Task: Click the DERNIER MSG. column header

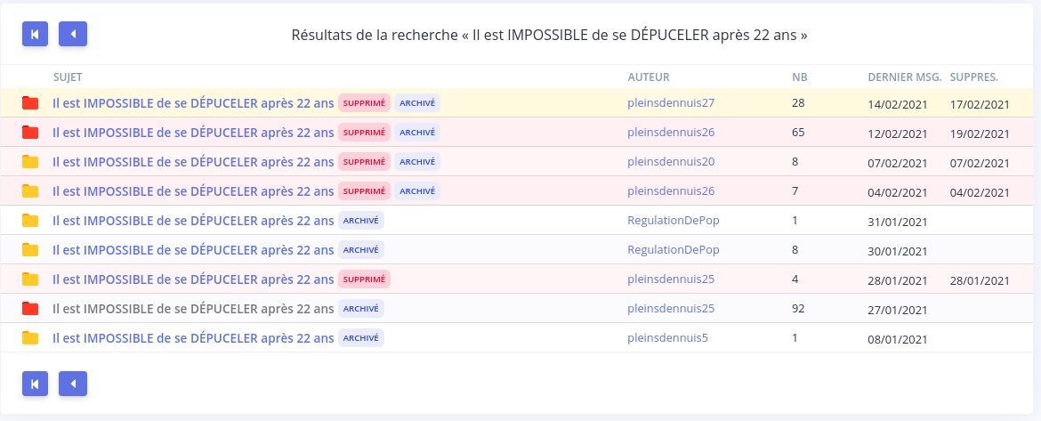Action: tap(905, 77)
